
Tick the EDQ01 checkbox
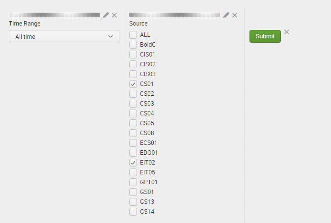coord(133,153)
